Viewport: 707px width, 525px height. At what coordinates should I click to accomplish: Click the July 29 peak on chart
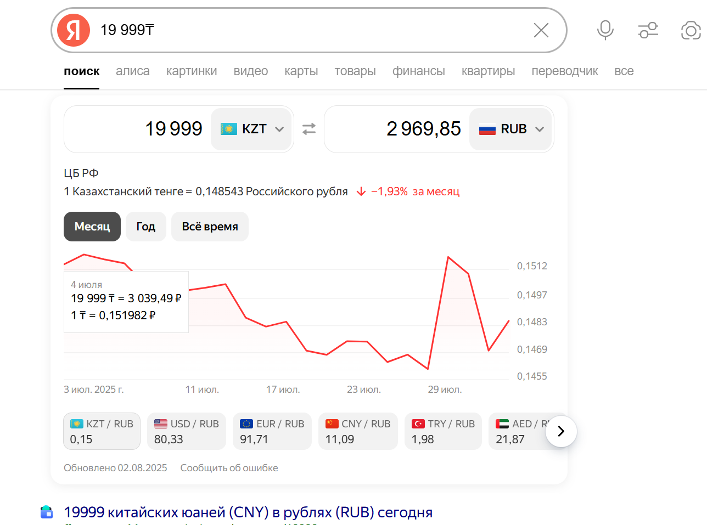(448, 257)
